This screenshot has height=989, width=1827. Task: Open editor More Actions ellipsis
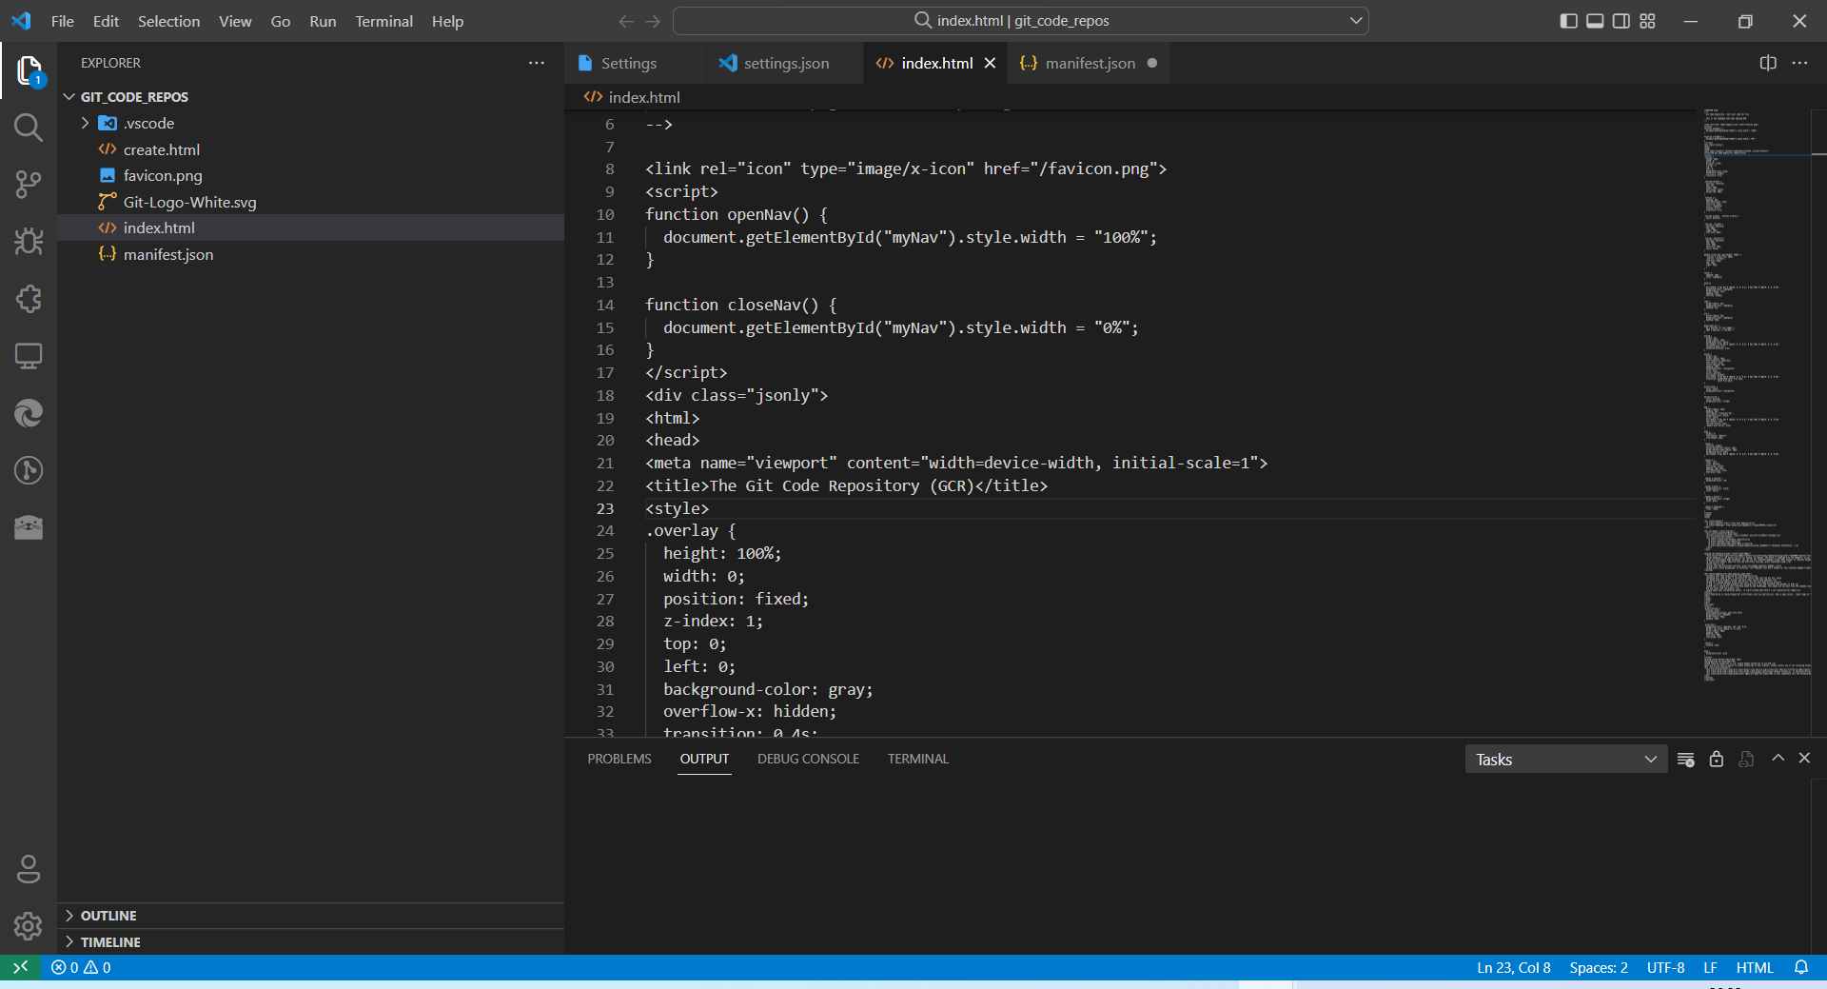click(1799, 63)
